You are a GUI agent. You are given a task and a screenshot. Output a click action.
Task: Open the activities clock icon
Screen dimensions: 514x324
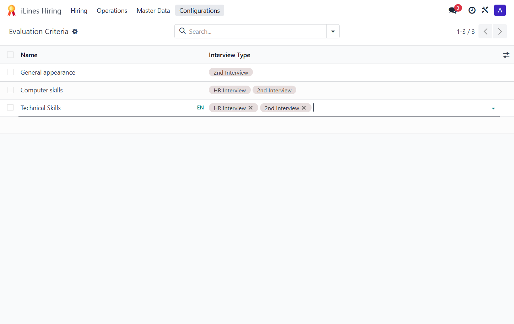point(472,10)
